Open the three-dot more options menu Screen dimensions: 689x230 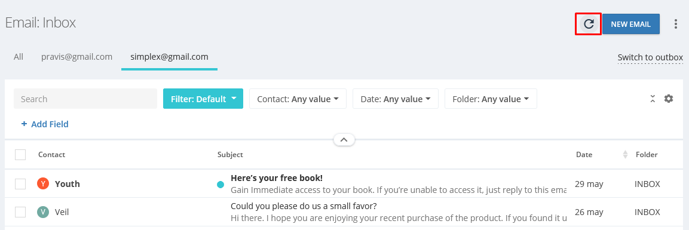pos(676,24)
